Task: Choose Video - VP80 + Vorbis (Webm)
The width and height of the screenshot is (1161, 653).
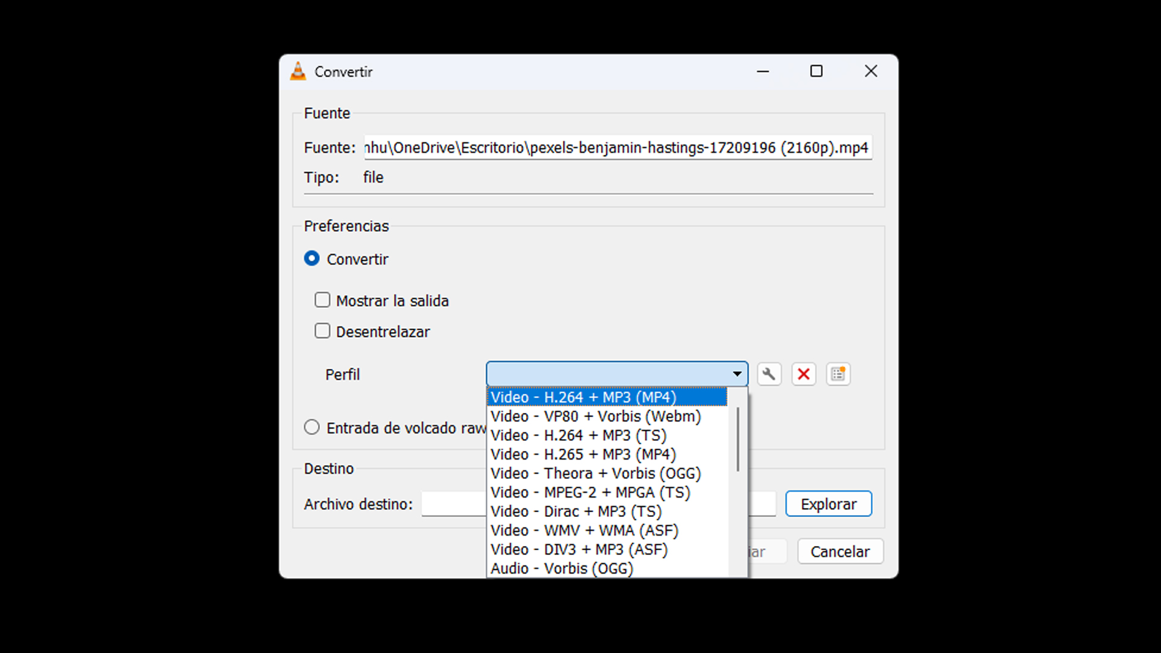Action: tap(607, 417)
